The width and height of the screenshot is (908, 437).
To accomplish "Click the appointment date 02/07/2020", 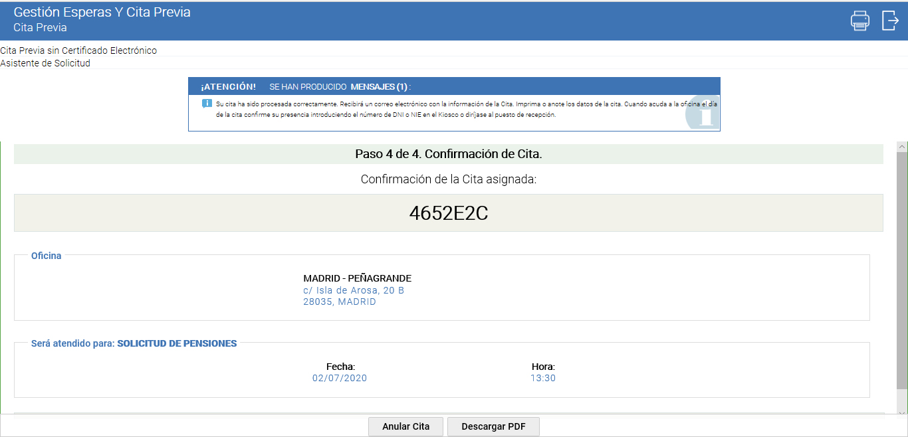I will point(340,378).
